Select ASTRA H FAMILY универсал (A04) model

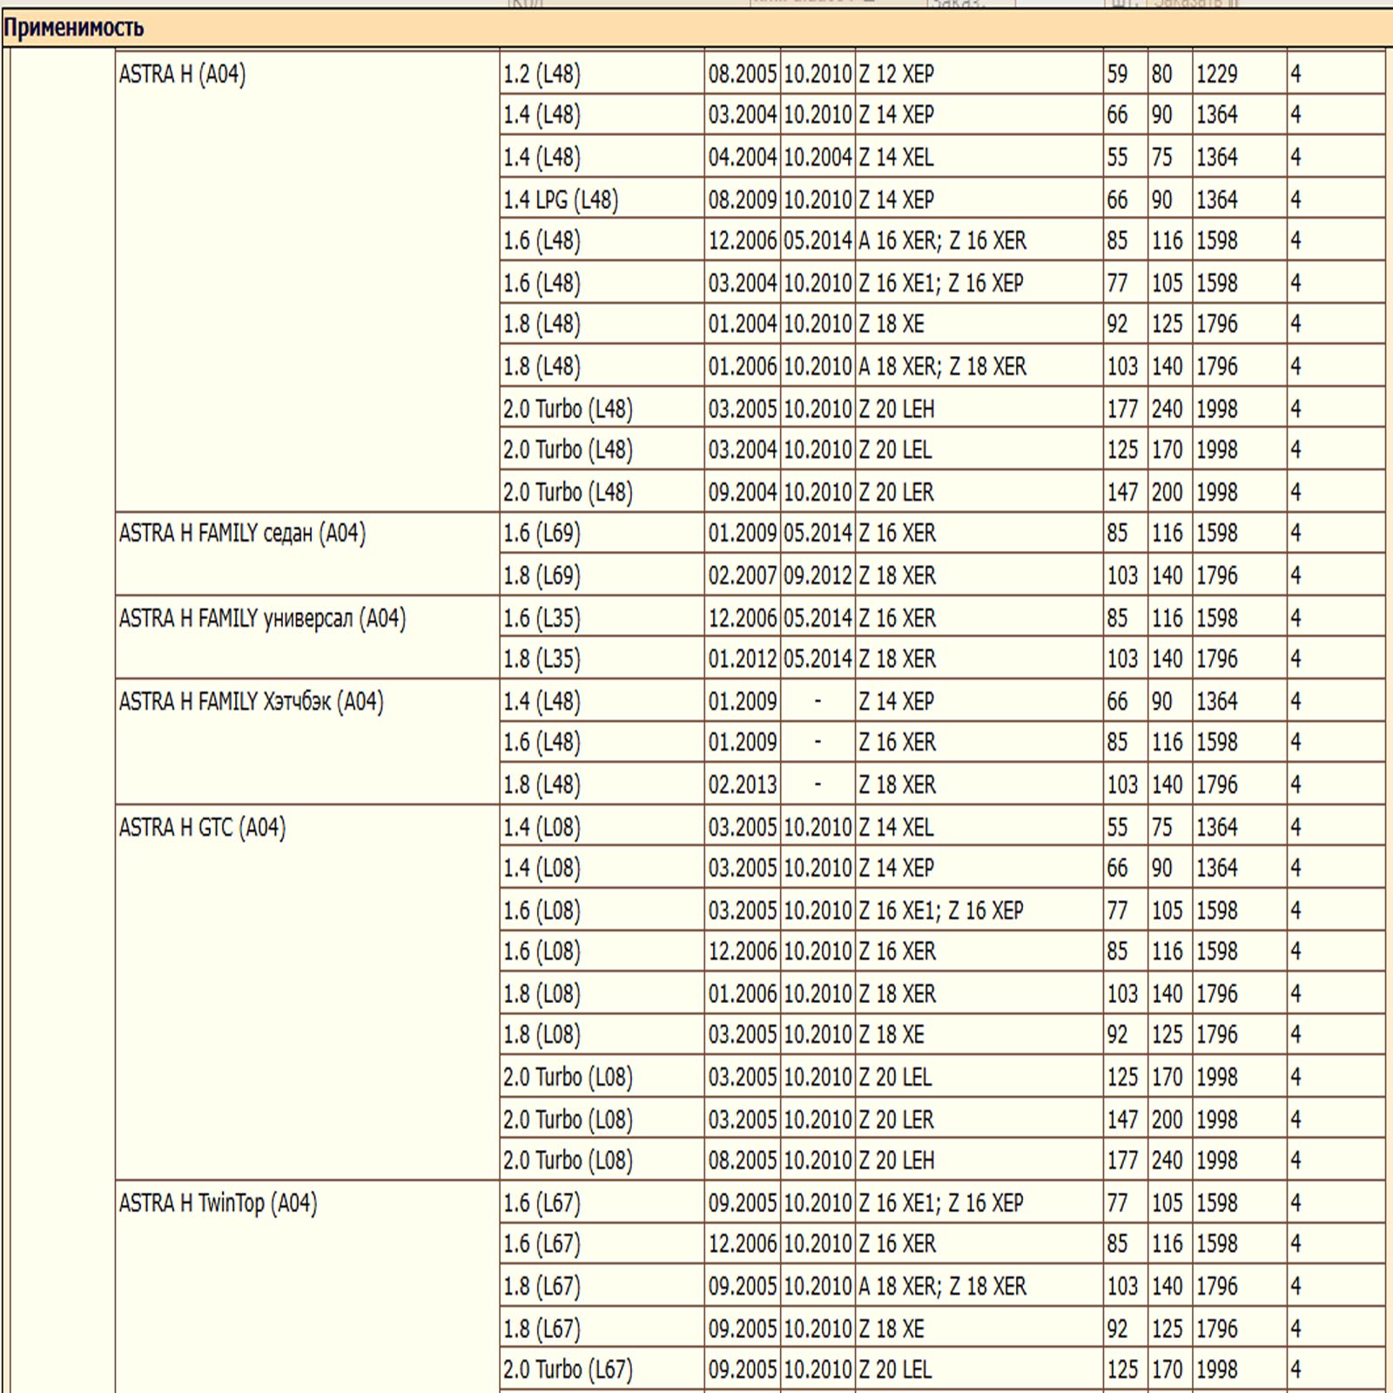coord(262,618)
